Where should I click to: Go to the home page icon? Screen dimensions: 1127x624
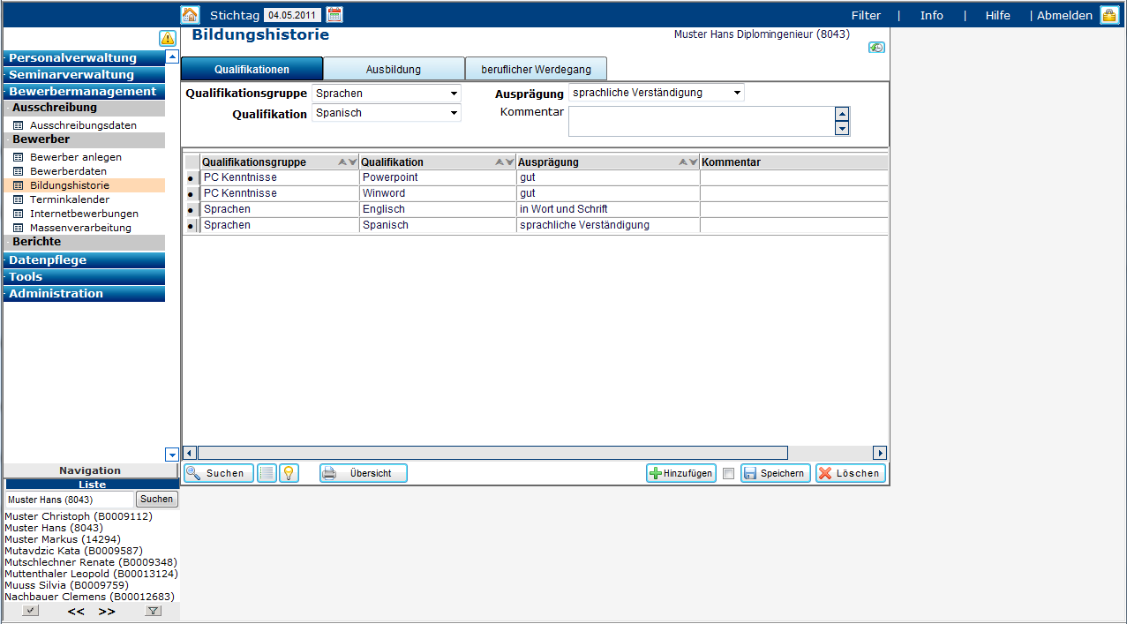pos(190,14)
